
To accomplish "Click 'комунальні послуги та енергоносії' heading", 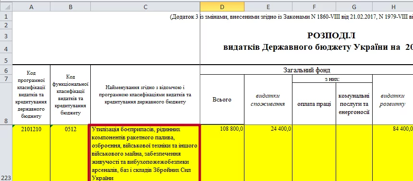I will pos(354,103).
